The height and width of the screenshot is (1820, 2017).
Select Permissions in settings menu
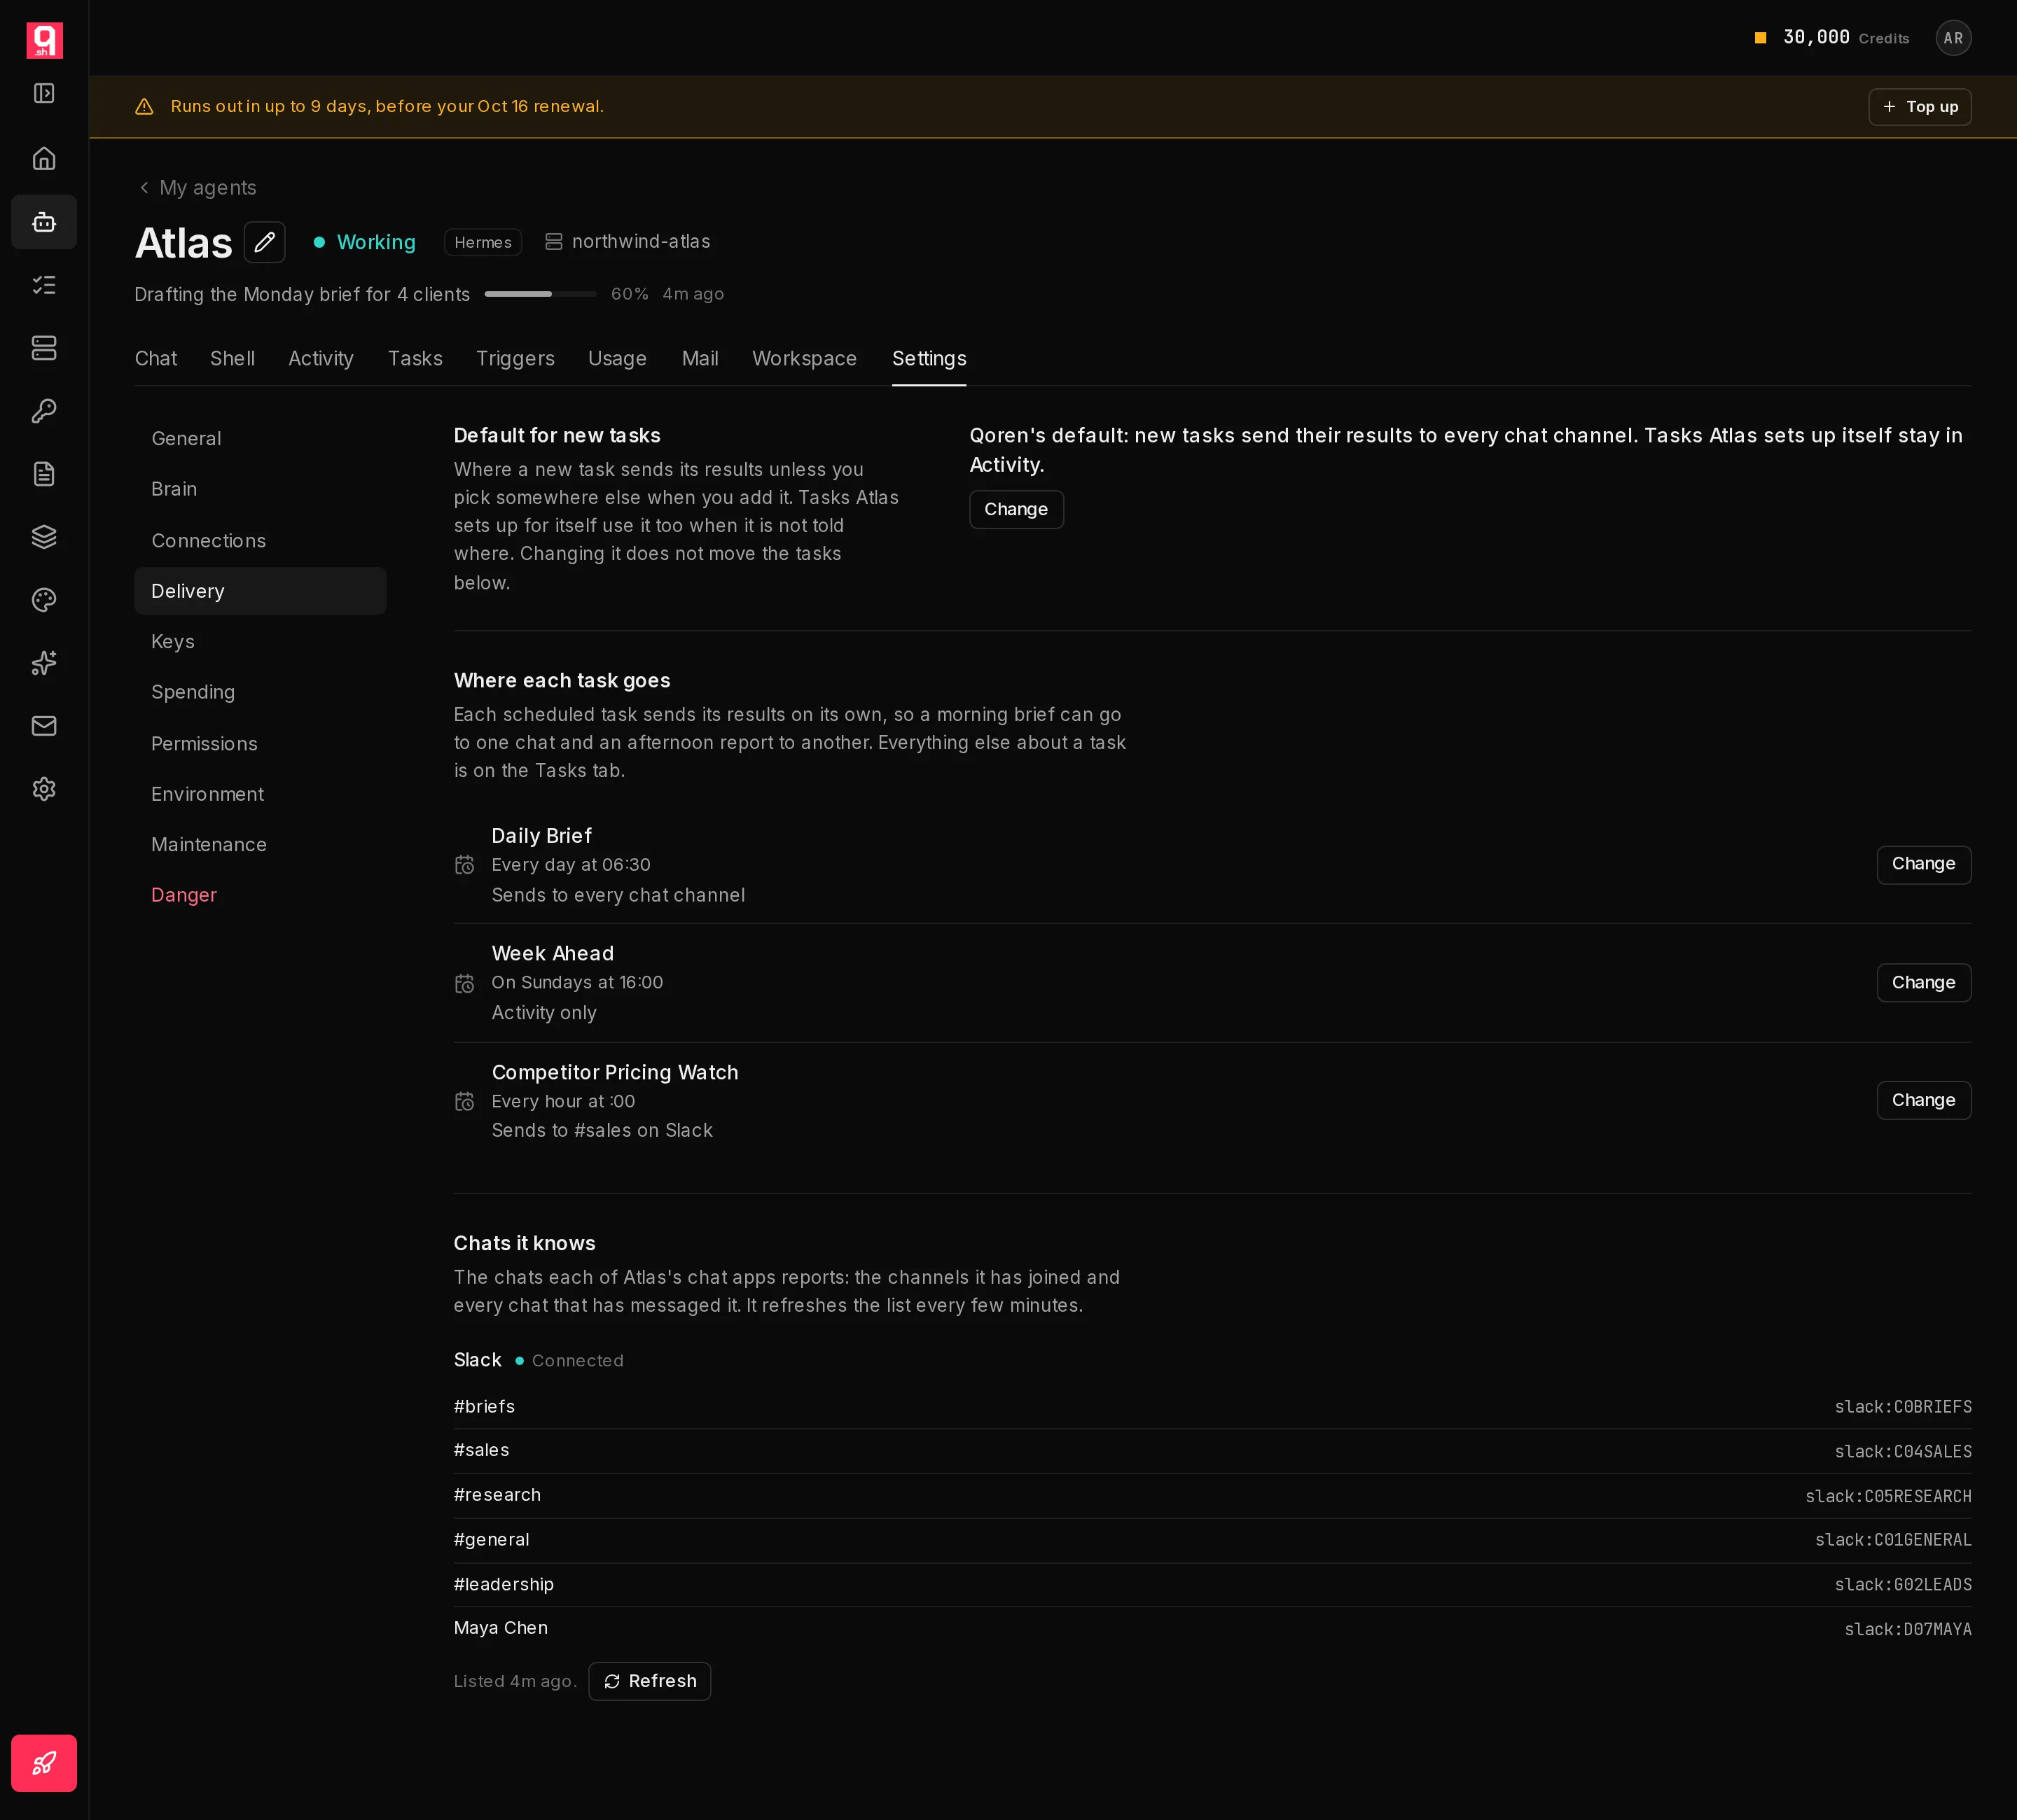click(260, 744)
